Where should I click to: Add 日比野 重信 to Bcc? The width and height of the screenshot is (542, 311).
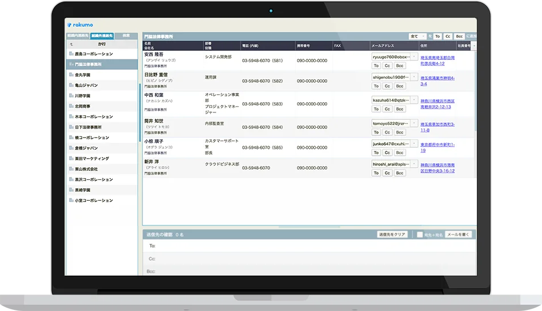tap(400, 86)
